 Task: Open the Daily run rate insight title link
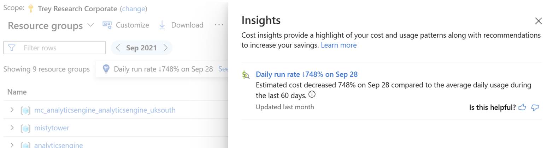[307, 74]
